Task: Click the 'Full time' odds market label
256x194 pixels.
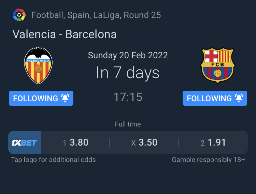Action: (128, 124)
